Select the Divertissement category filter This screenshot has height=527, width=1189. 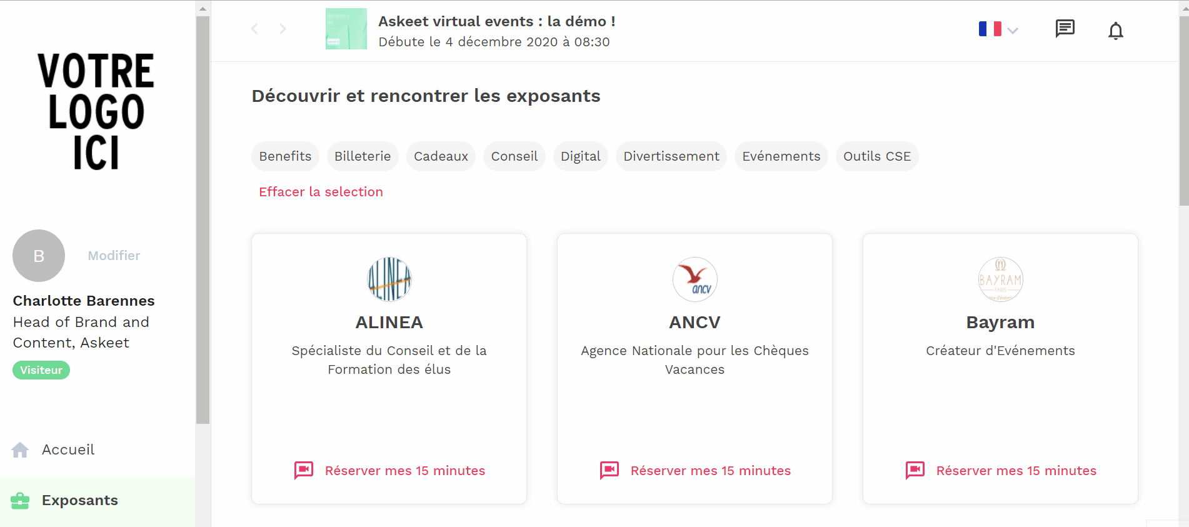click(x=671, y=156)
